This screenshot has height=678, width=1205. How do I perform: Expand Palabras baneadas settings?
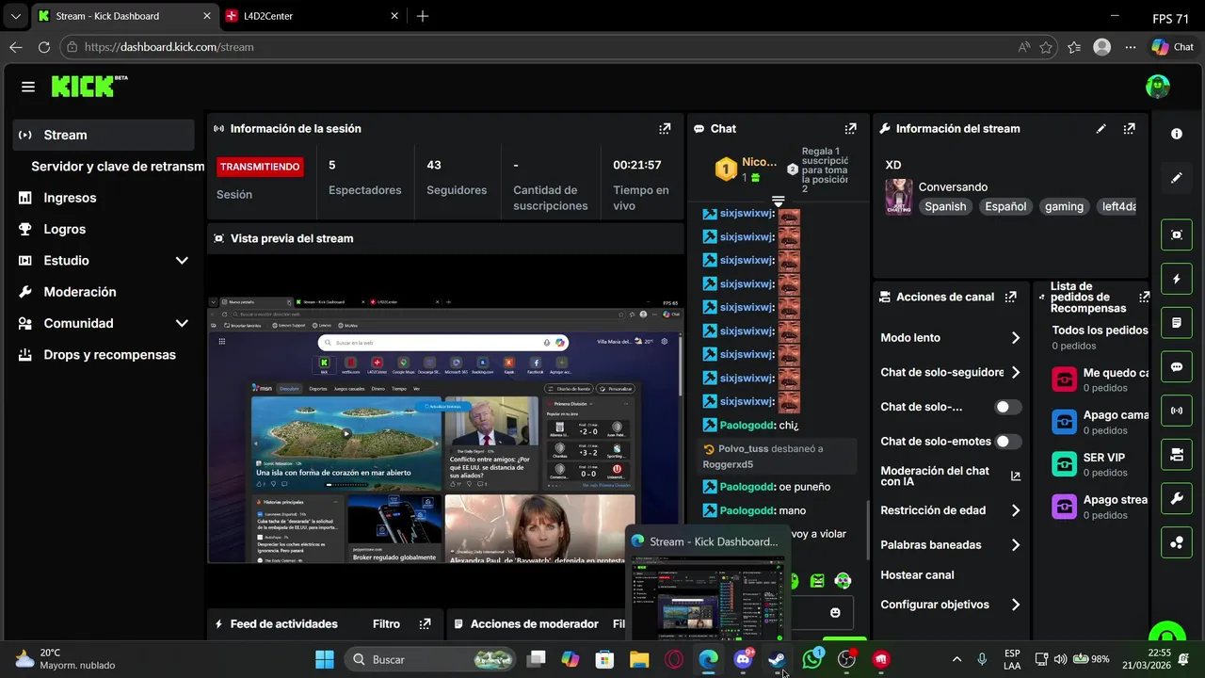point(1016,545)
